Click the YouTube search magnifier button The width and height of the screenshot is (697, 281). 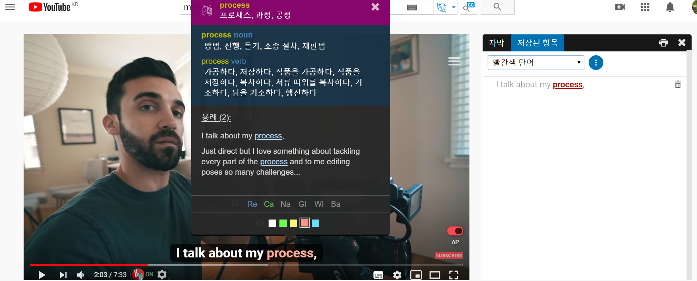coord(497,7)
